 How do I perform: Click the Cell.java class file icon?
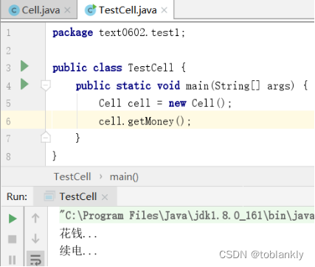pyautogui.click(x=14, y=10)
